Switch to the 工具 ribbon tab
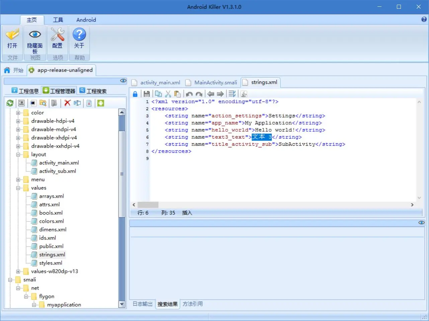The image size is (429, 321). pyautogui.click(x=58, y=20)
